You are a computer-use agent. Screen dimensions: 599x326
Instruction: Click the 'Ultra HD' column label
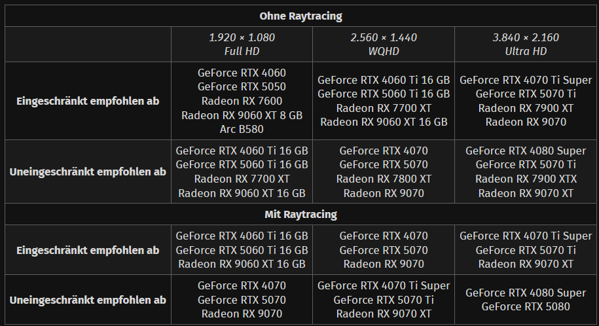point(526,51)
